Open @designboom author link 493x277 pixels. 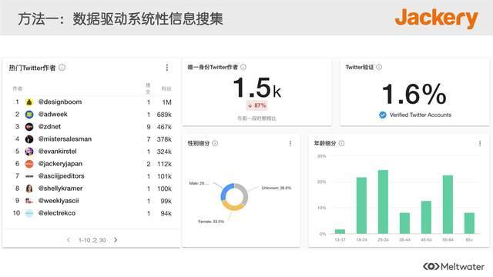[60, 102]
